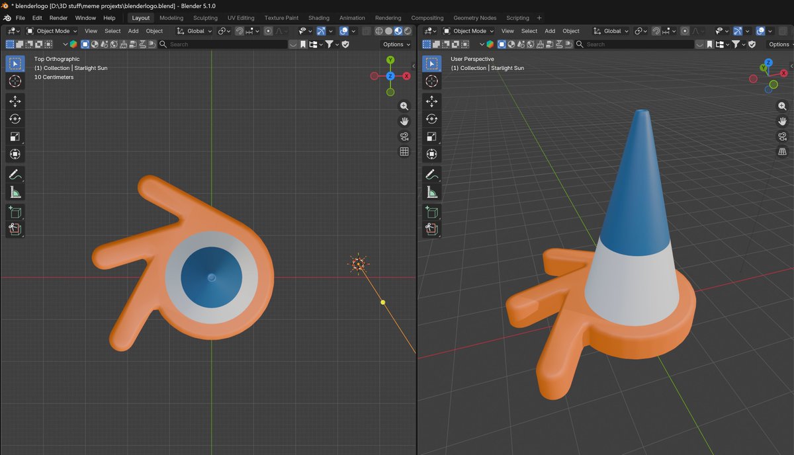
Task: Switch Top Orthographic viewport to material preview shading
Action: click(398, 31)
